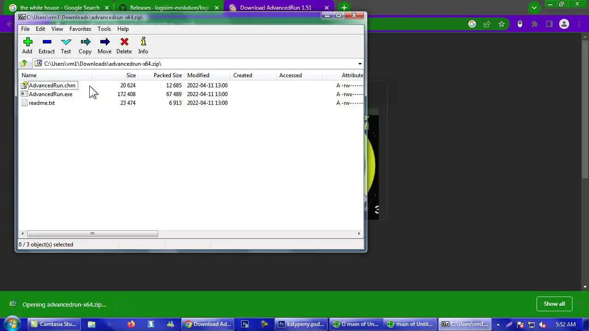The width and height of the screenshot is (589, 331).
Task: Sort by Size column header
Action: tap(115, 75)
